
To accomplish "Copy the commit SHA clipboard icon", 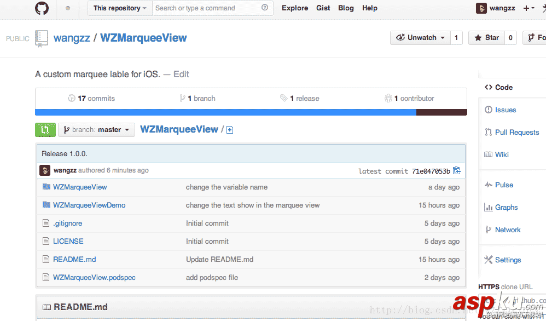I will click(x=456, y=170).
